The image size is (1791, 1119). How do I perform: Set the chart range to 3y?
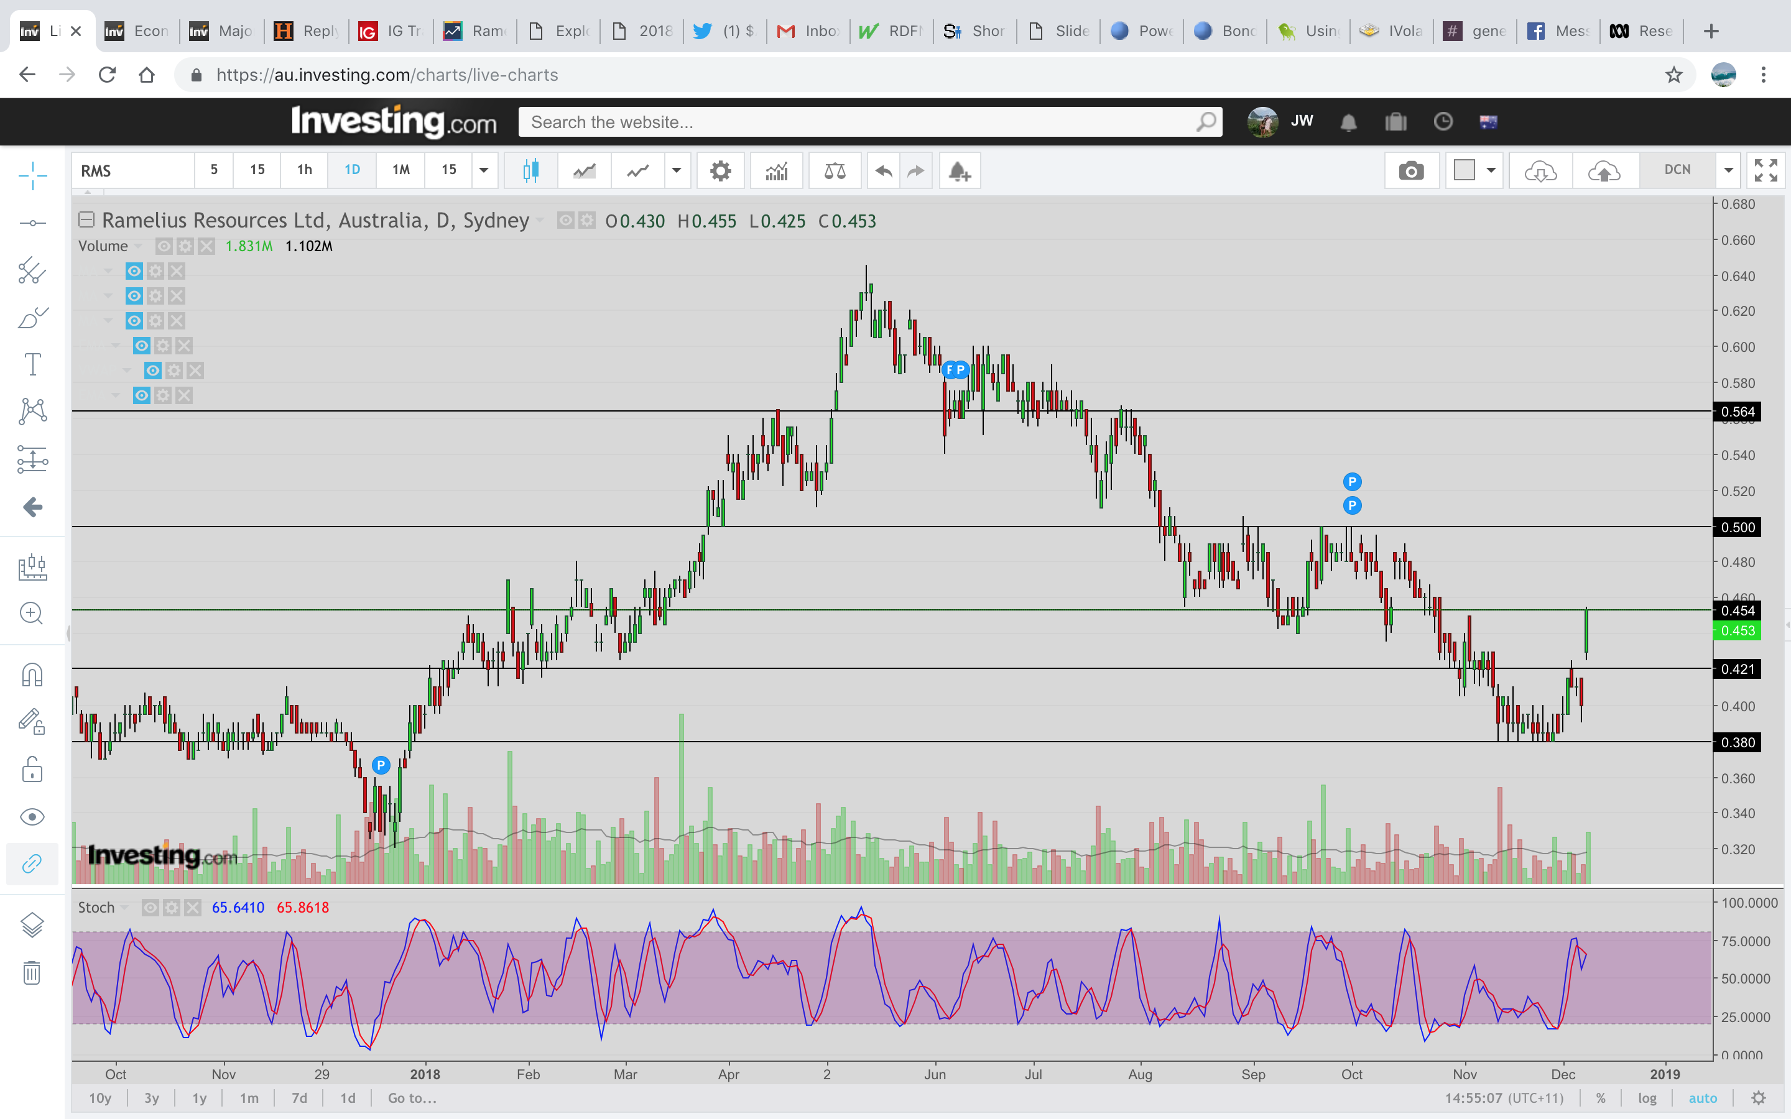tap(152, 1098)
